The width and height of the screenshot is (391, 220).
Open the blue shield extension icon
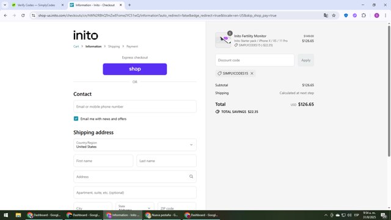(346, 15)
